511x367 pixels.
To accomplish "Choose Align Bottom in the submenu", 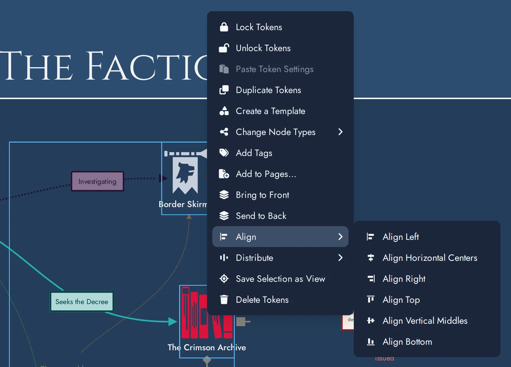I will [427, 342].
